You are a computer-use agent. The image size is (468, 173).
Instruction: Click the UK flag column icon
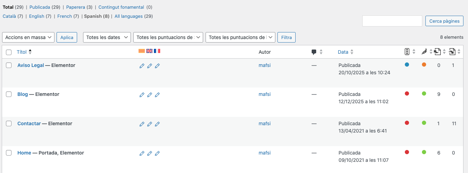[x=149, y=51]
